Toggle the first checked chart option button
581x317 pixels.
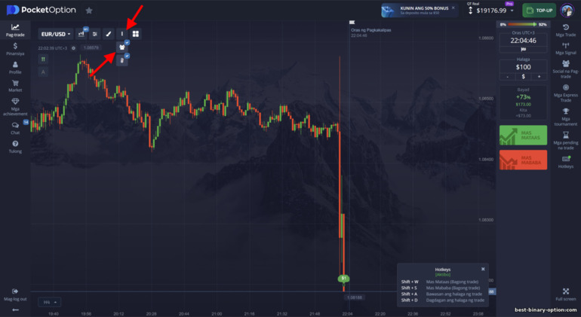121,47
